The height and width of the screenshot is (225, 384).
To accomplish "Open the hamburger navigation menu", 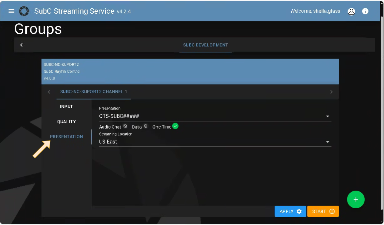I will (x=11, y=11).
